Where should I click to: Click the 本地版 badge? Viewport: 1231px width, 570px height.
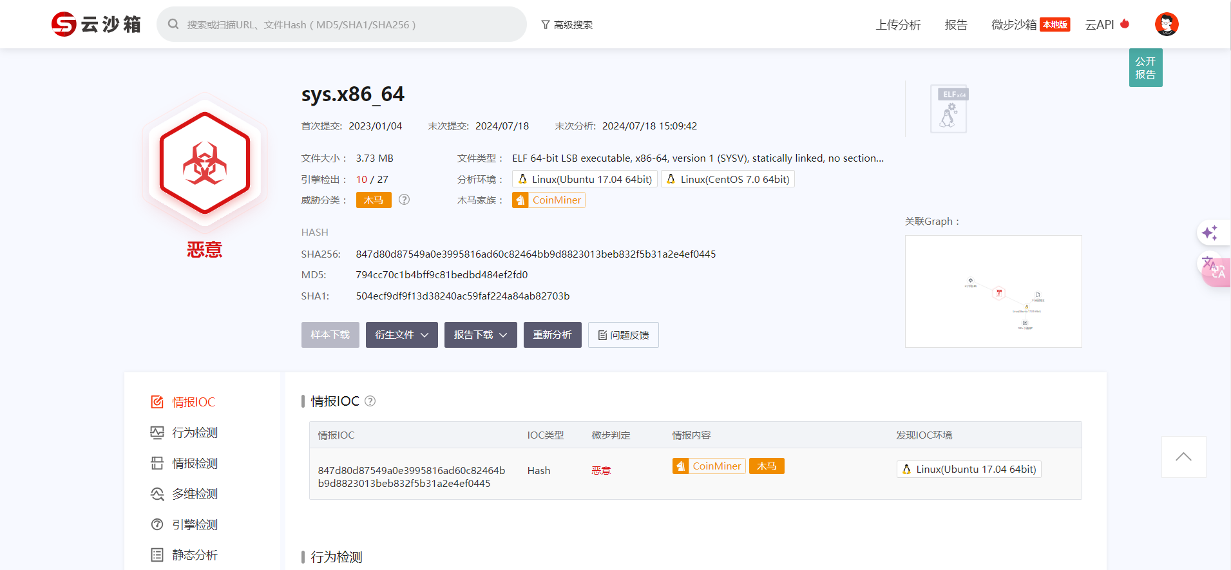[x=1055, y=24]
